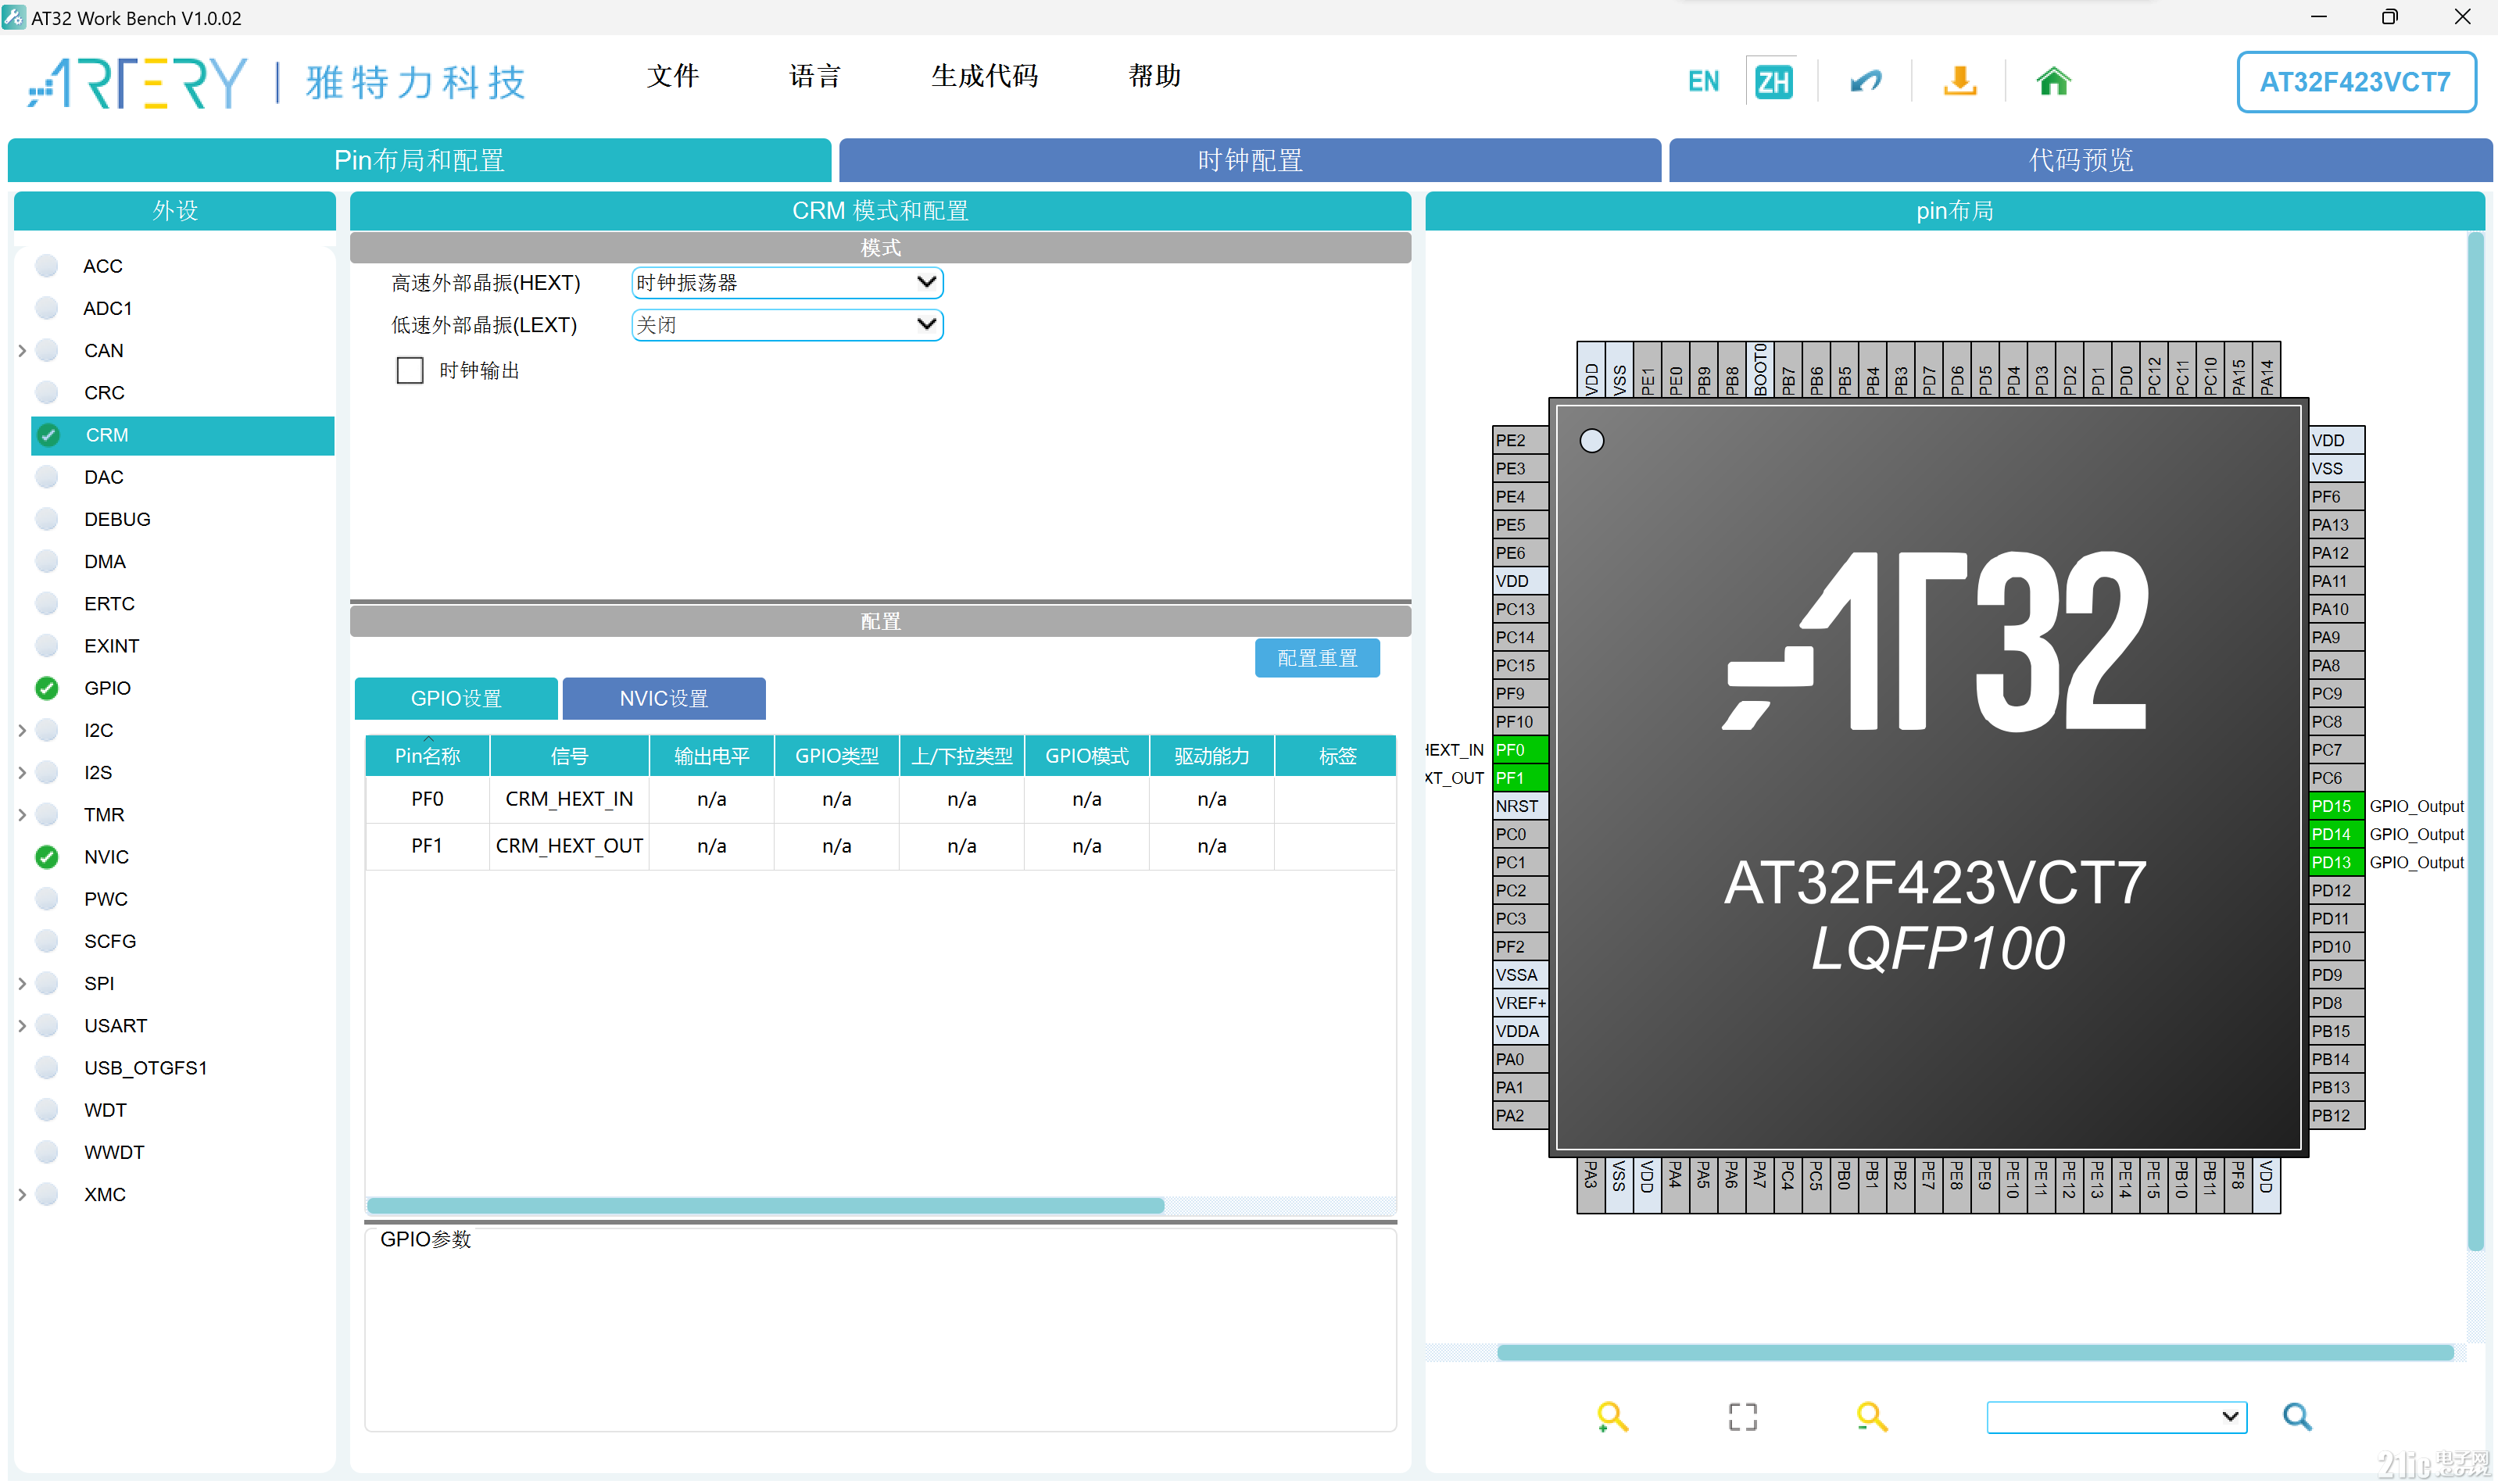The width and height of the screenshot is (2498, 1484).
Task: Click the zoom in magnifier below chip
Action: pos(1611,1416)
